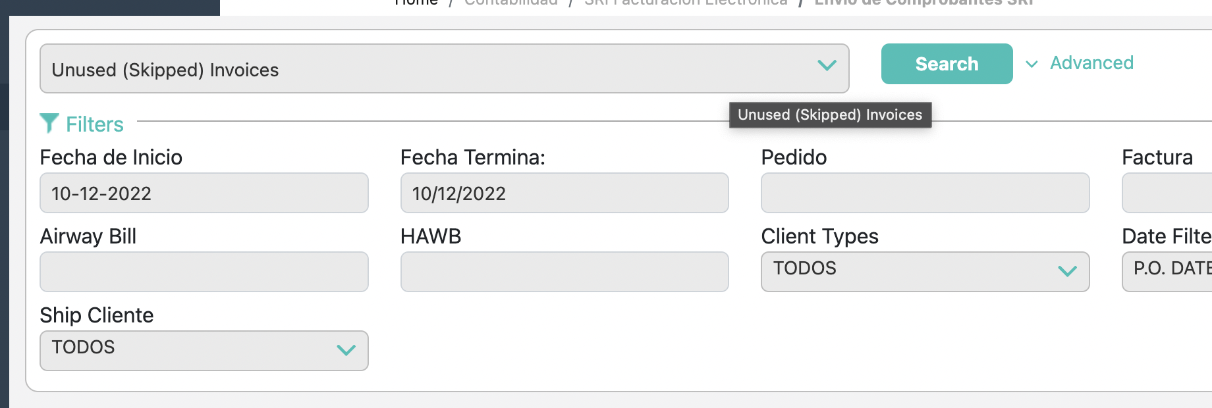Screen dimensions: 1212x408
Task: Click the Fecha Termina date field
Action: coord(564,193)
